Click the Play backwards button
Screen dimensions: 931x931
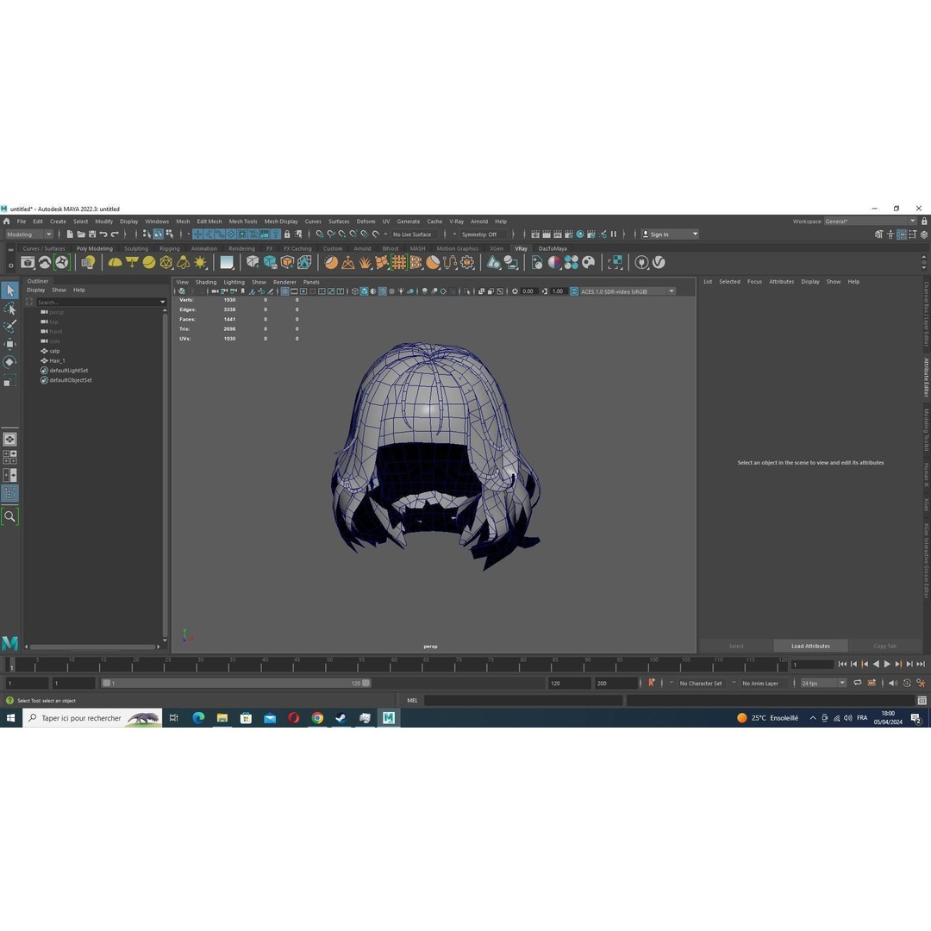[876, 665]
